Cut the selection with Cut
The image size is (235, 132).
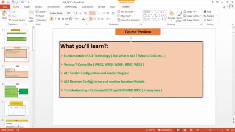point(12,12)
